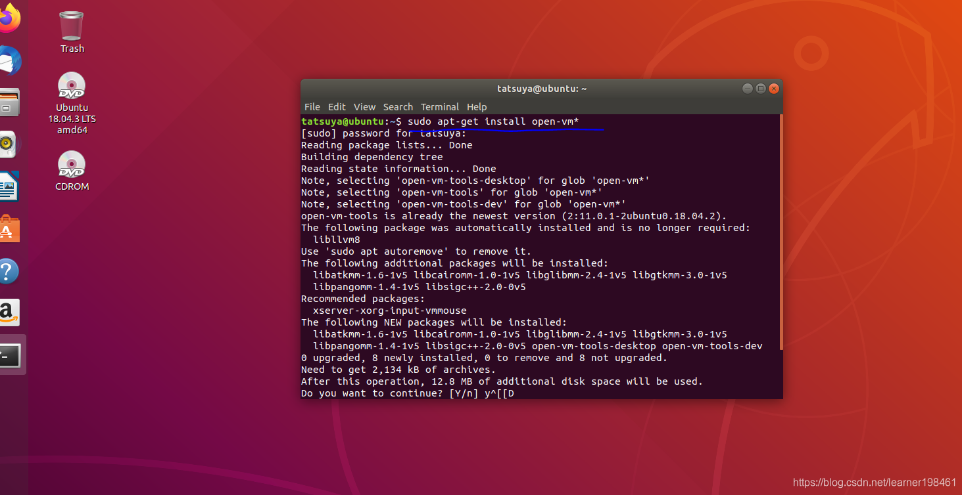Launch Rhythmbox music player from dock
The height and width of the screenshot is (495, 962).
8,144
